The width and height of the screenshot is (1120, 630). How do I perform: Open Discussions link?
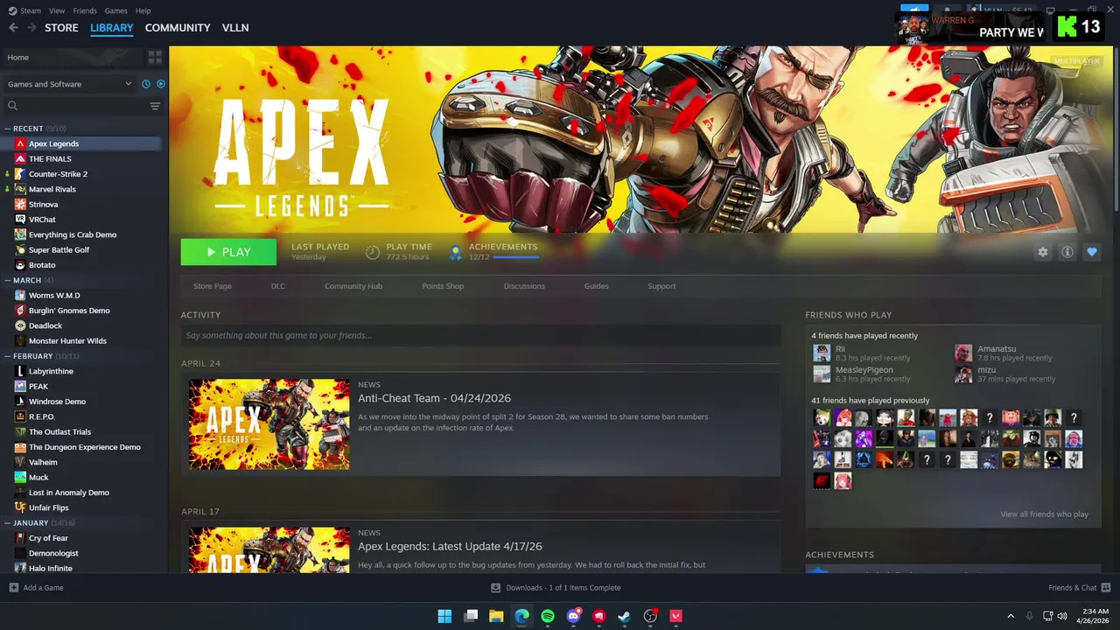(x=524, y=286)
